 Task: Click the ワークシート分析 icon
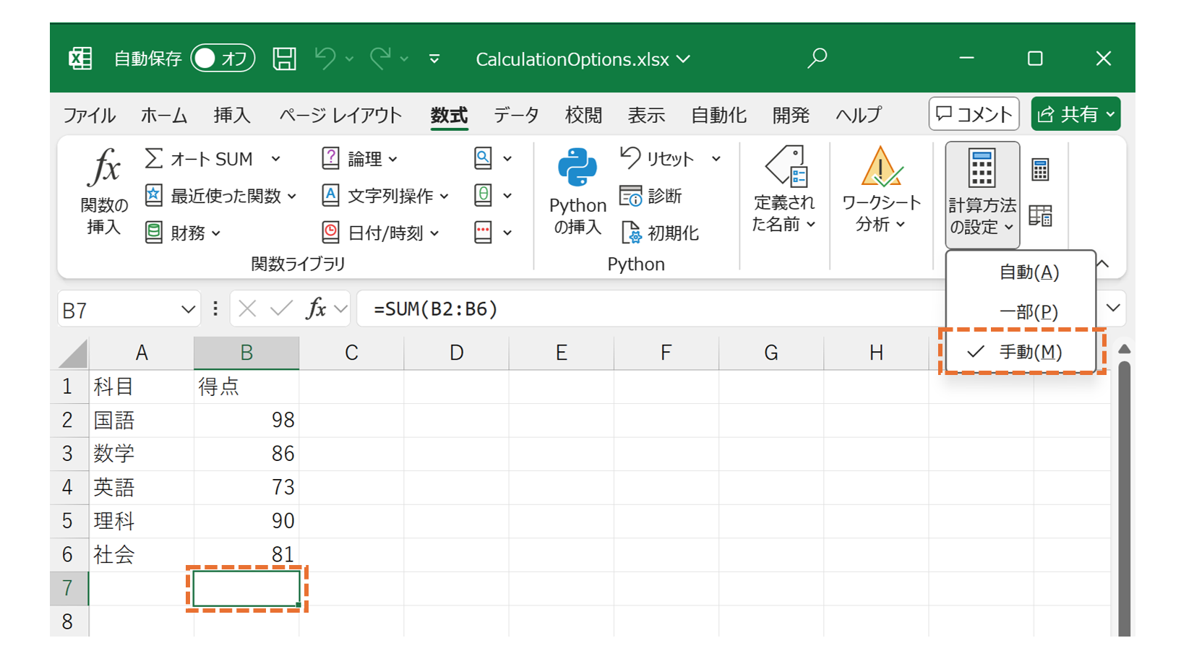tap(880, 189)
